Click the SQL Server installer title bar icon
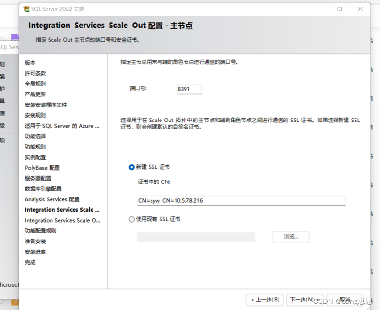 (x=26, y=9)
